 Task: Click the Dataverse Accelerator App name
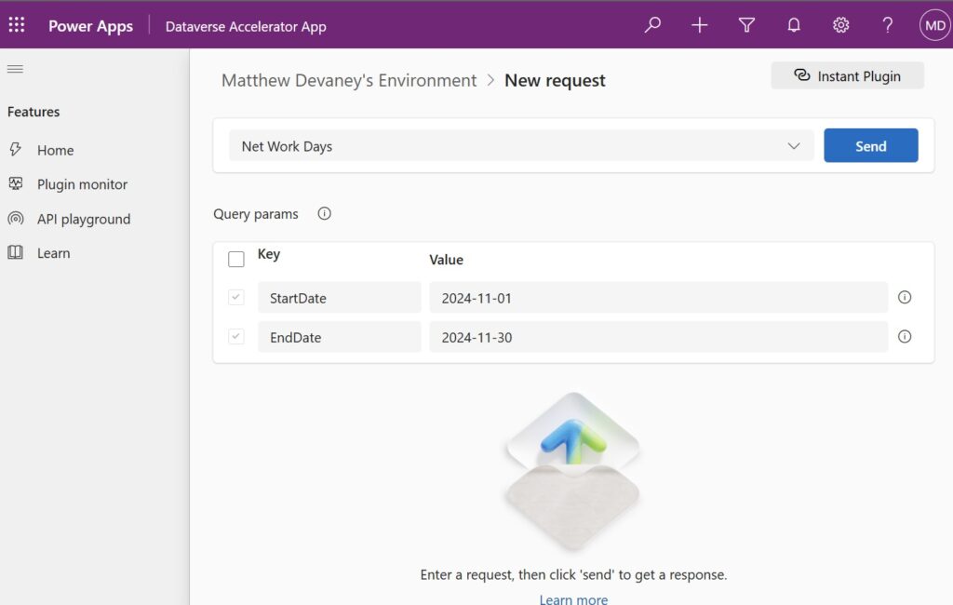[246, 27]
